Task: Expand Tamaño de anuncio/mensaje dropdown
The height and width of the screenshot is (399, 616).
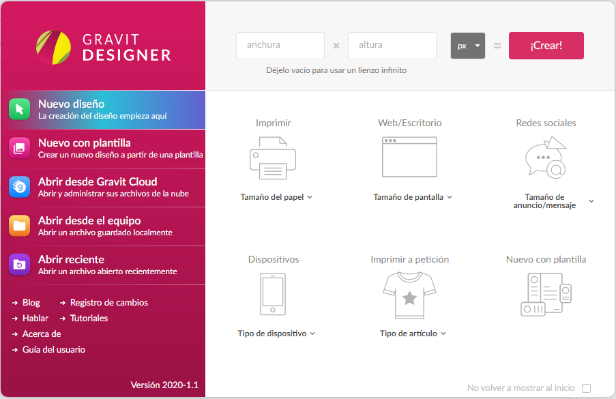Action: pyautogui.click(x=553, y=201)
